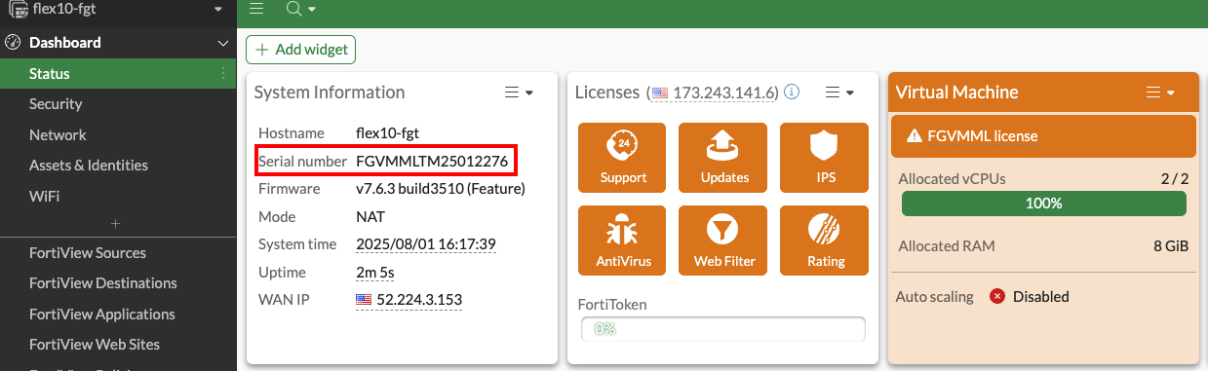1208x371 pixels.
Task: Open FortiView Applications
Action: pos(118,315)
